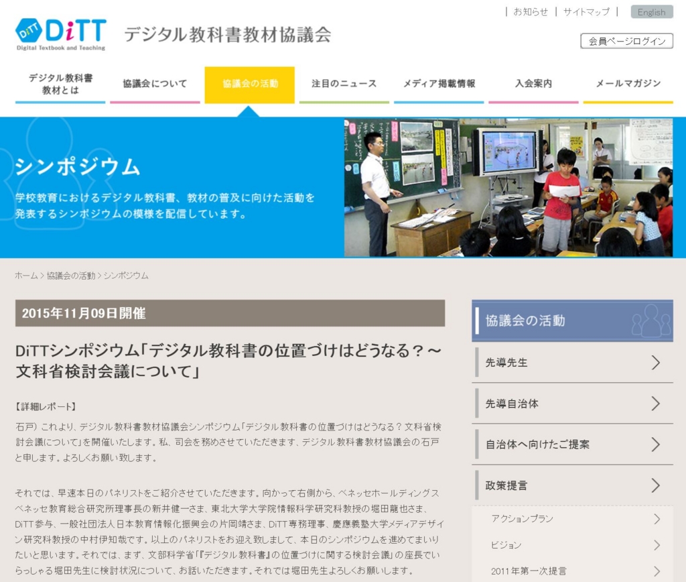Open the 協議会について navigation menu
This screenshot has width=686, height=582.
click(155, 84)
